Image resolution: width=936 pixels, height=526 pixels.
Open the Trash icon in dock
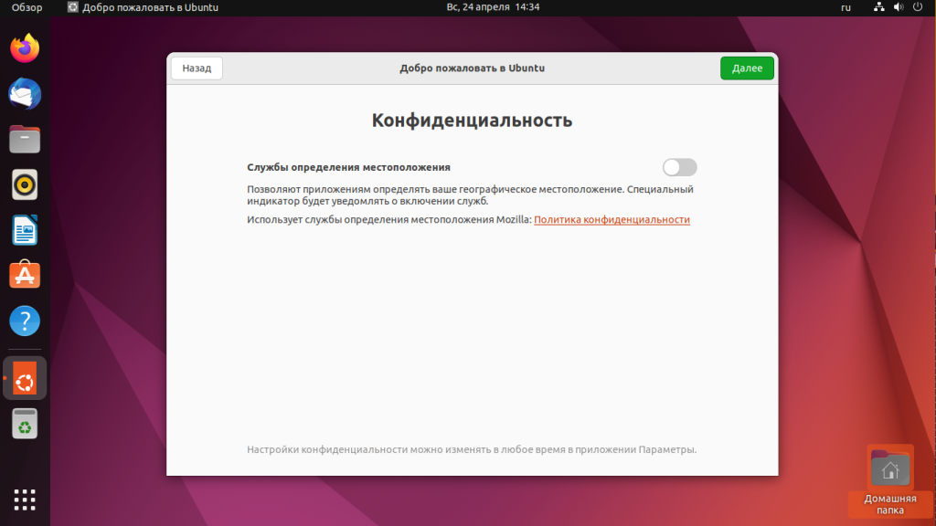(x=25, y=424)
